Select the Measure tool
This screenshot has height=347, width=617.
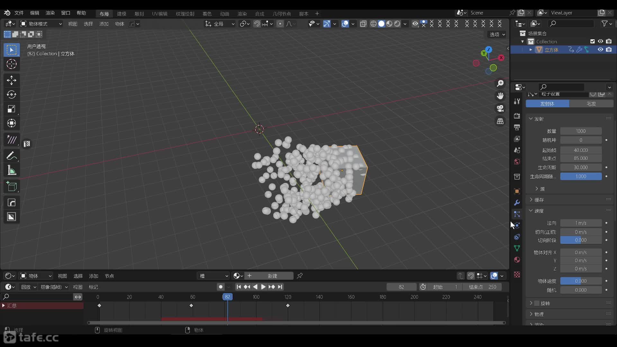tap(12, 171)
